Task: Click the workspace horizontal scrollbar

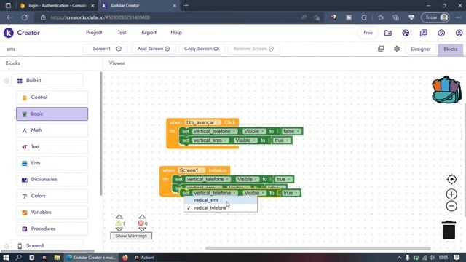Action: click(317, 248)
